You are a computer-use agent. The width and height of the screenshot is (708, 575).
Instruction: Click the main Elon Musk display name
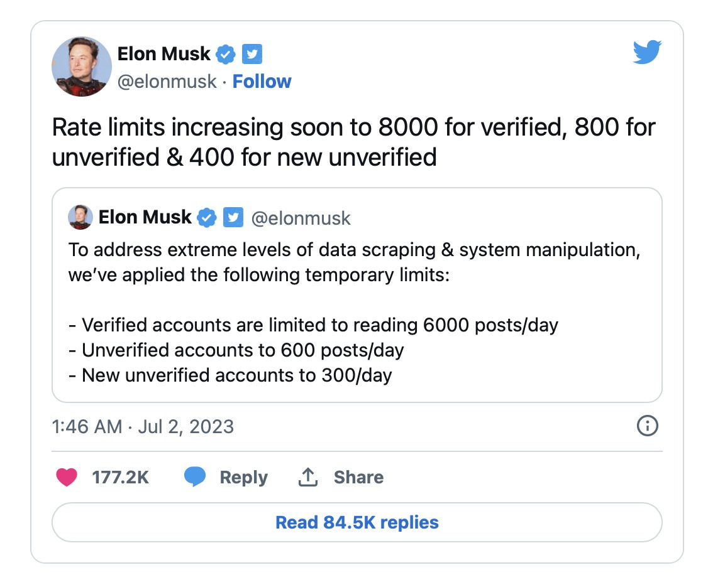[163, 54]
